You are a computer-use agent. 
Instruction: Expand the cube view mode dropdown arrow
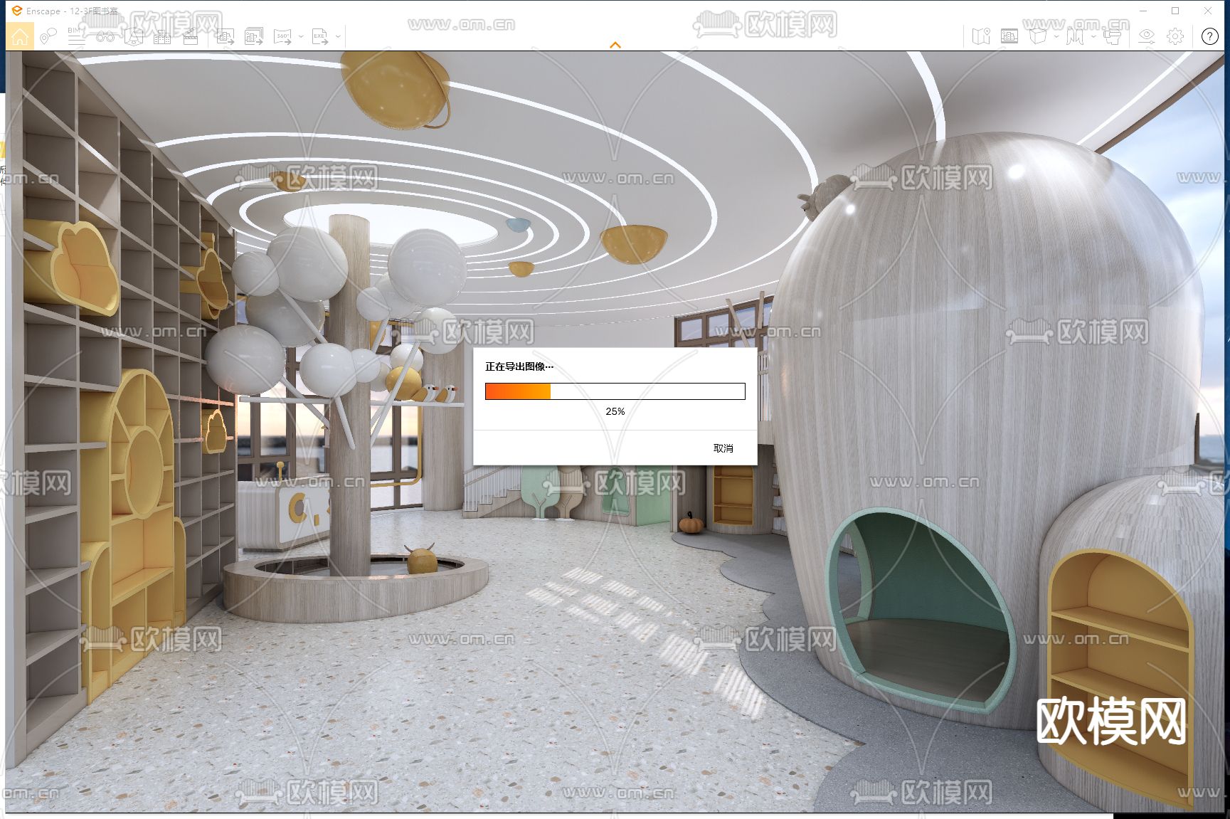click(1056, 36)
